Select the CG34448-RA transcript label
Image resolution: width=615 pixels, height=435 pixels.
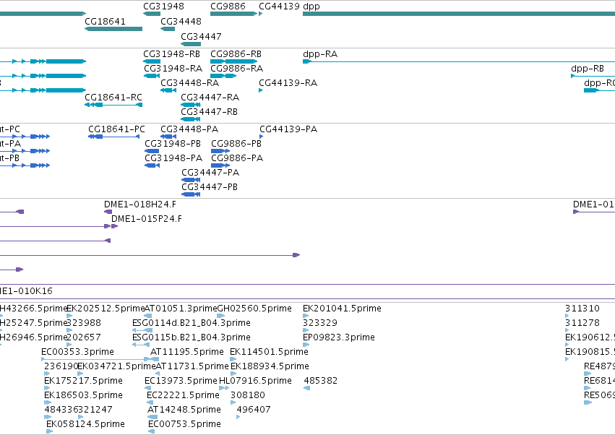[x=190, y=83]
